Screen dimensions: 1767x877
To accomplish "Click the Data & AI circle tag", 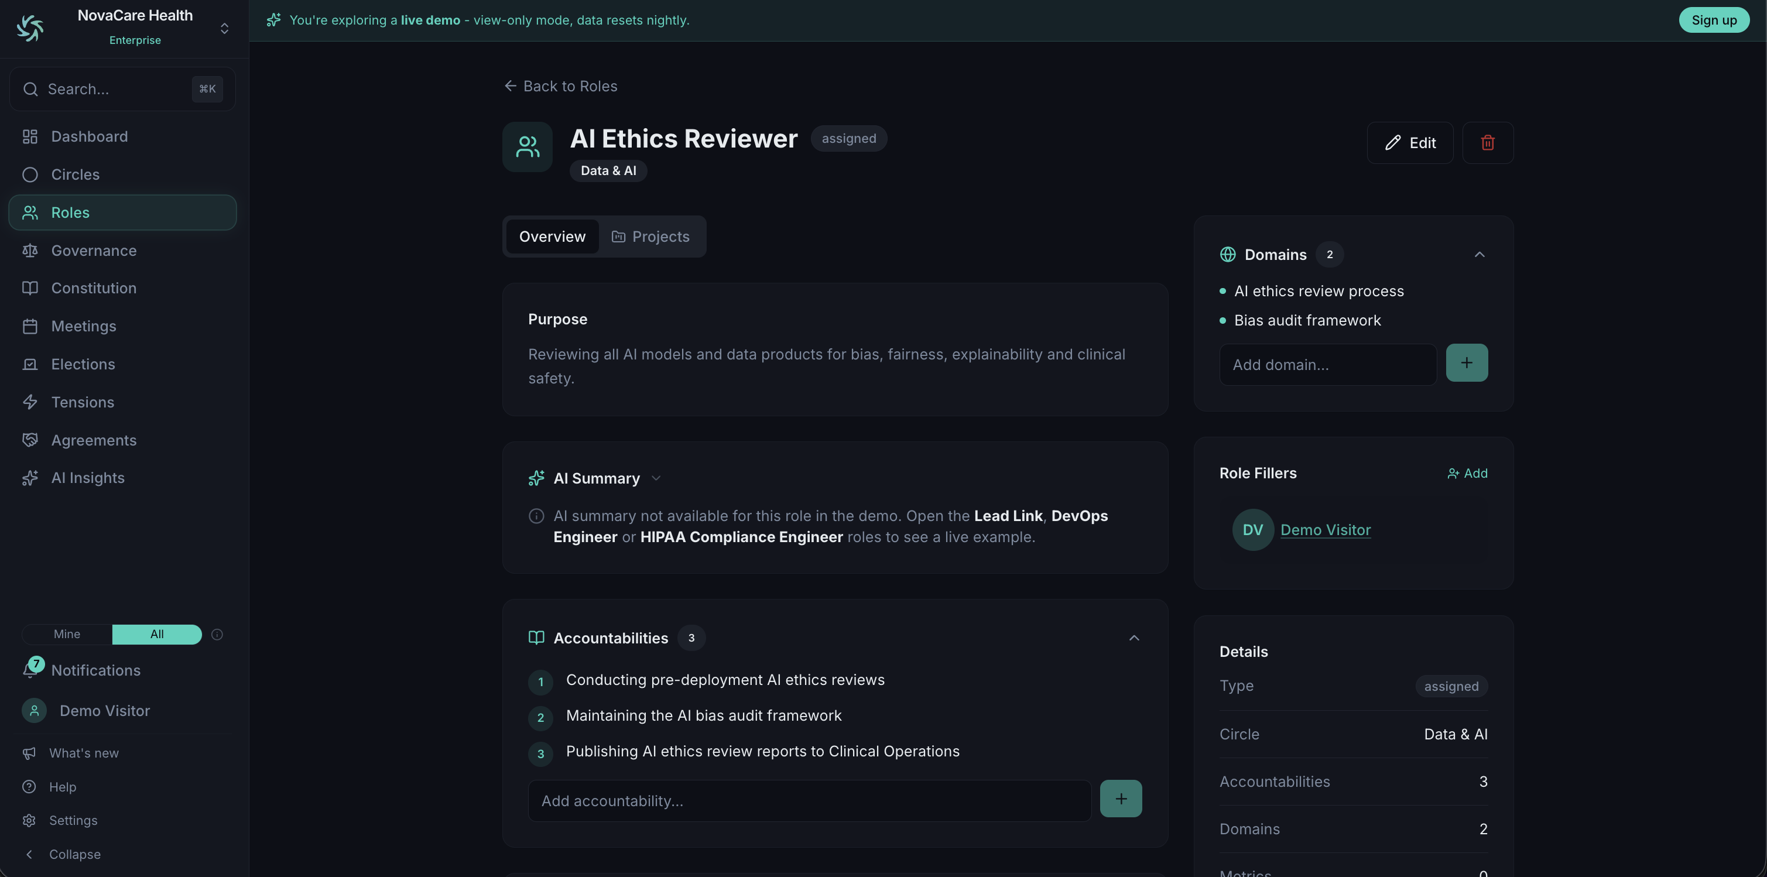I will (608, 171).
